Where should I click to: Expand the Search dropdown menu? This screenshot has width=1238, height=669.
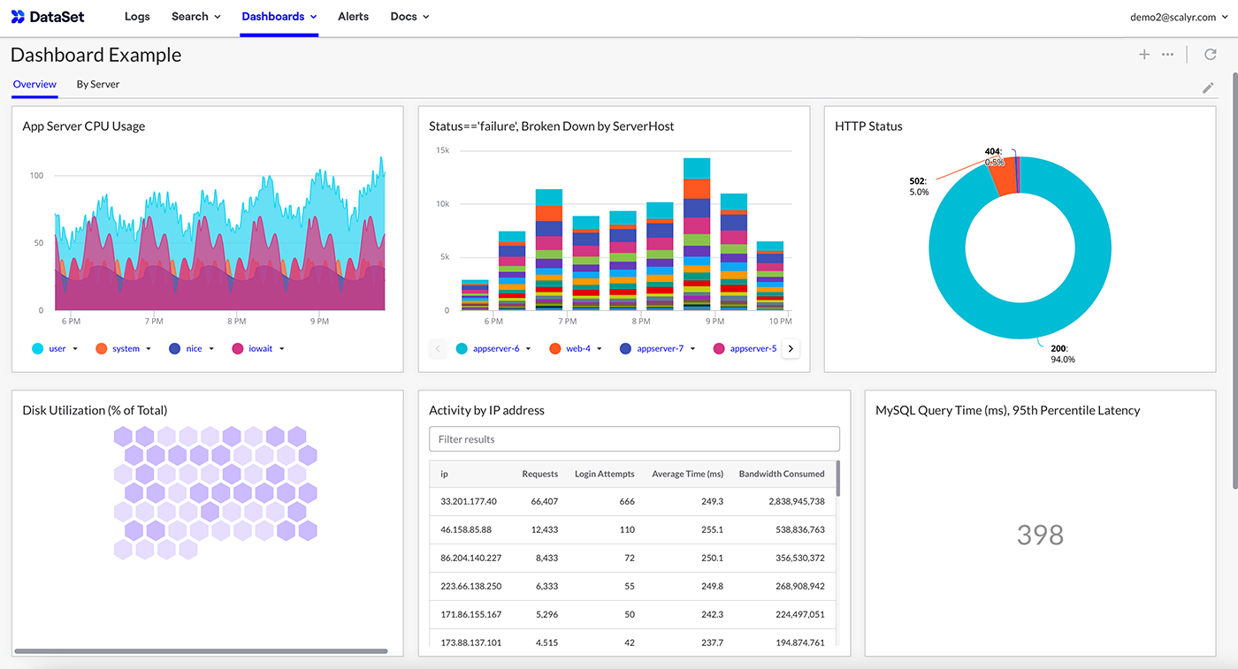point(195,17)
